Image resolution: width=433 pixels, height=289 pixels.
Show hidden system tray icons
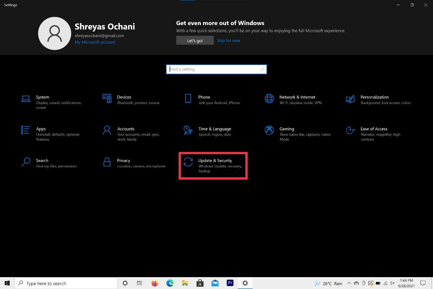click(349, 283)
